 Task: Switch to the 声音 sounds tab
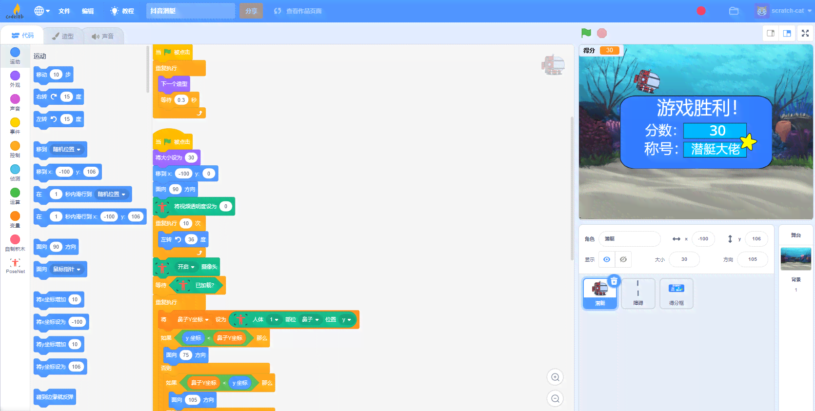(103, 36)
